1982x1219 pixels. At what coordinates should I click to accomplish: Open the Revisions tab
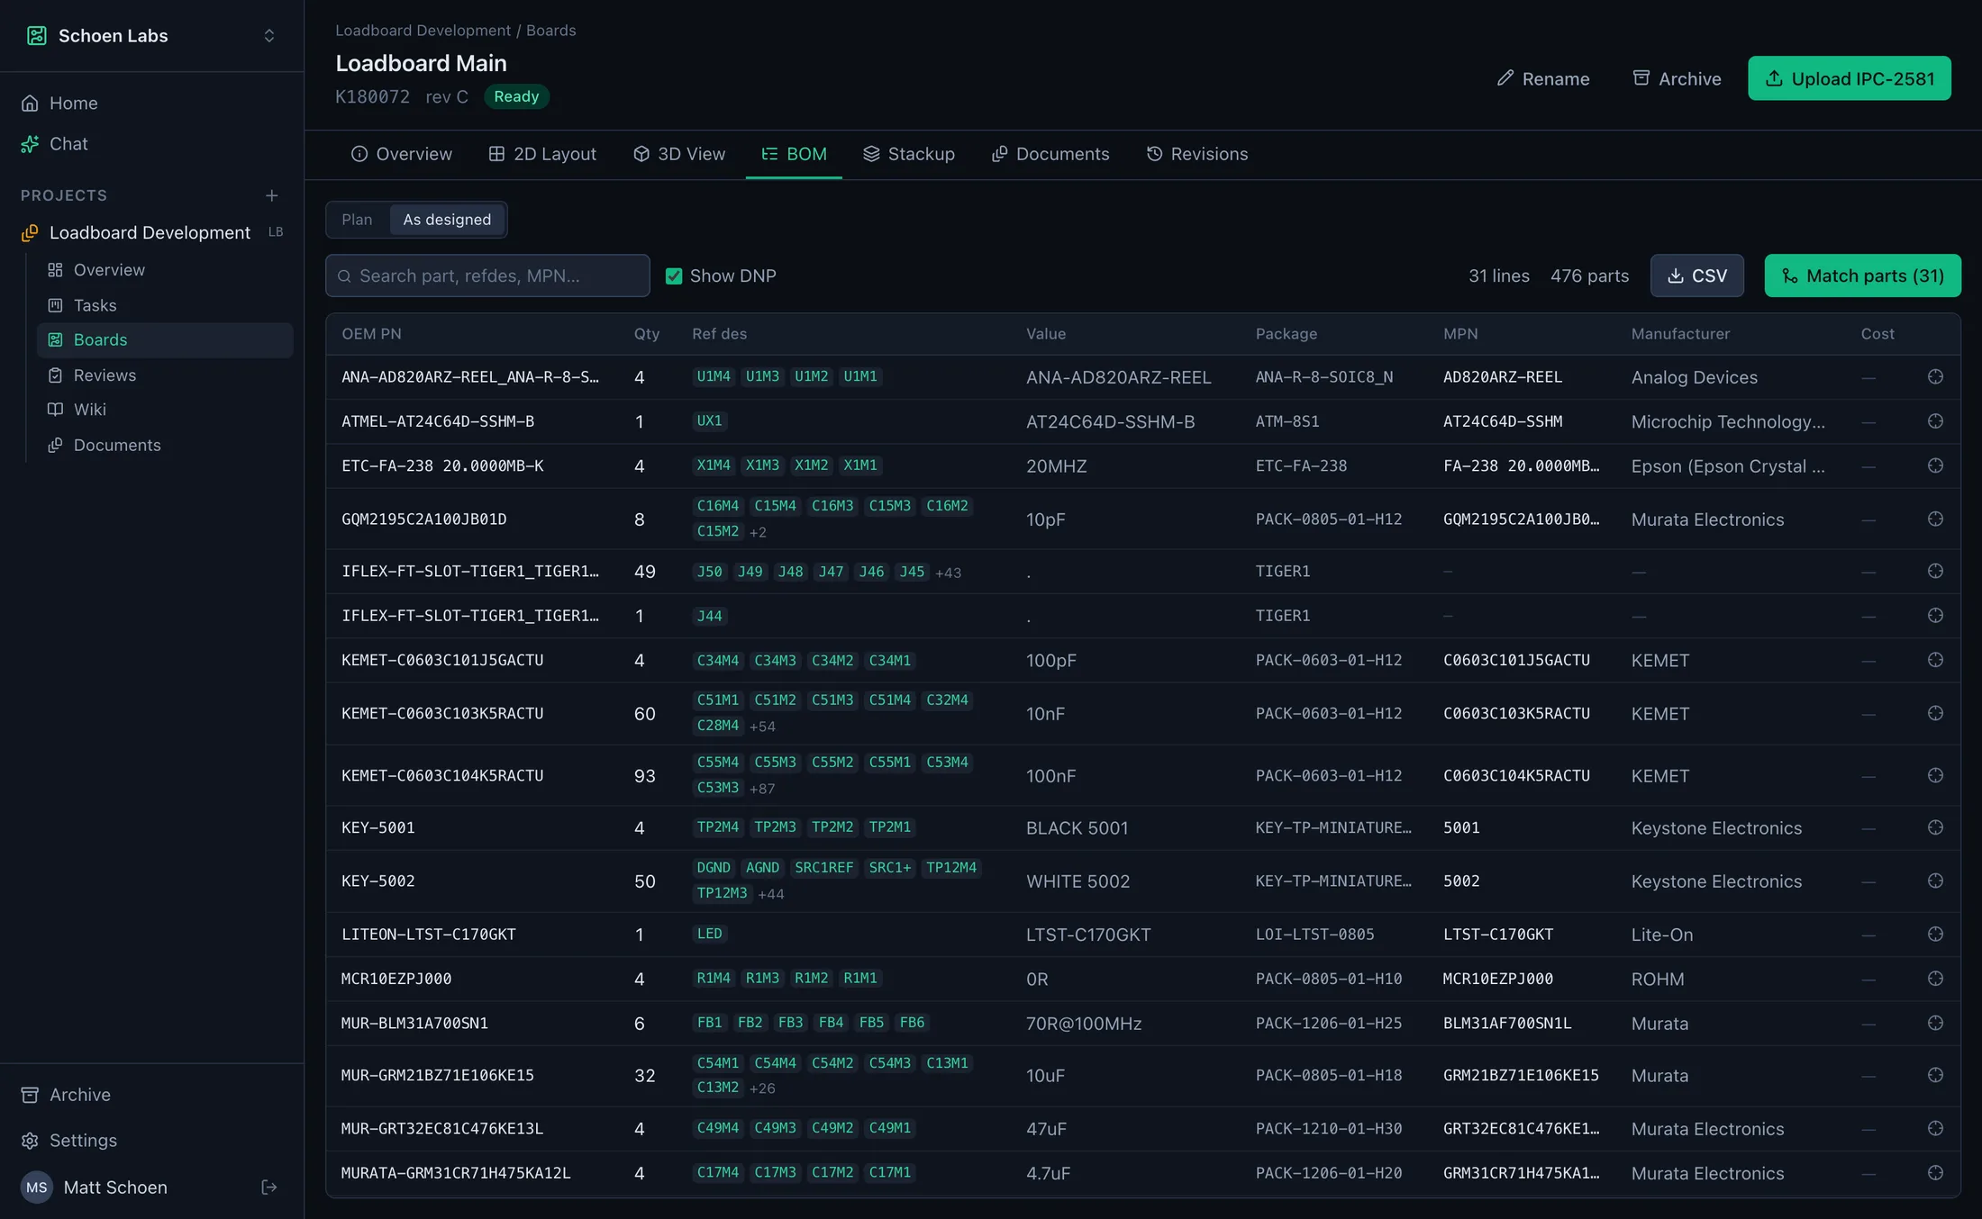(1196, 154)
